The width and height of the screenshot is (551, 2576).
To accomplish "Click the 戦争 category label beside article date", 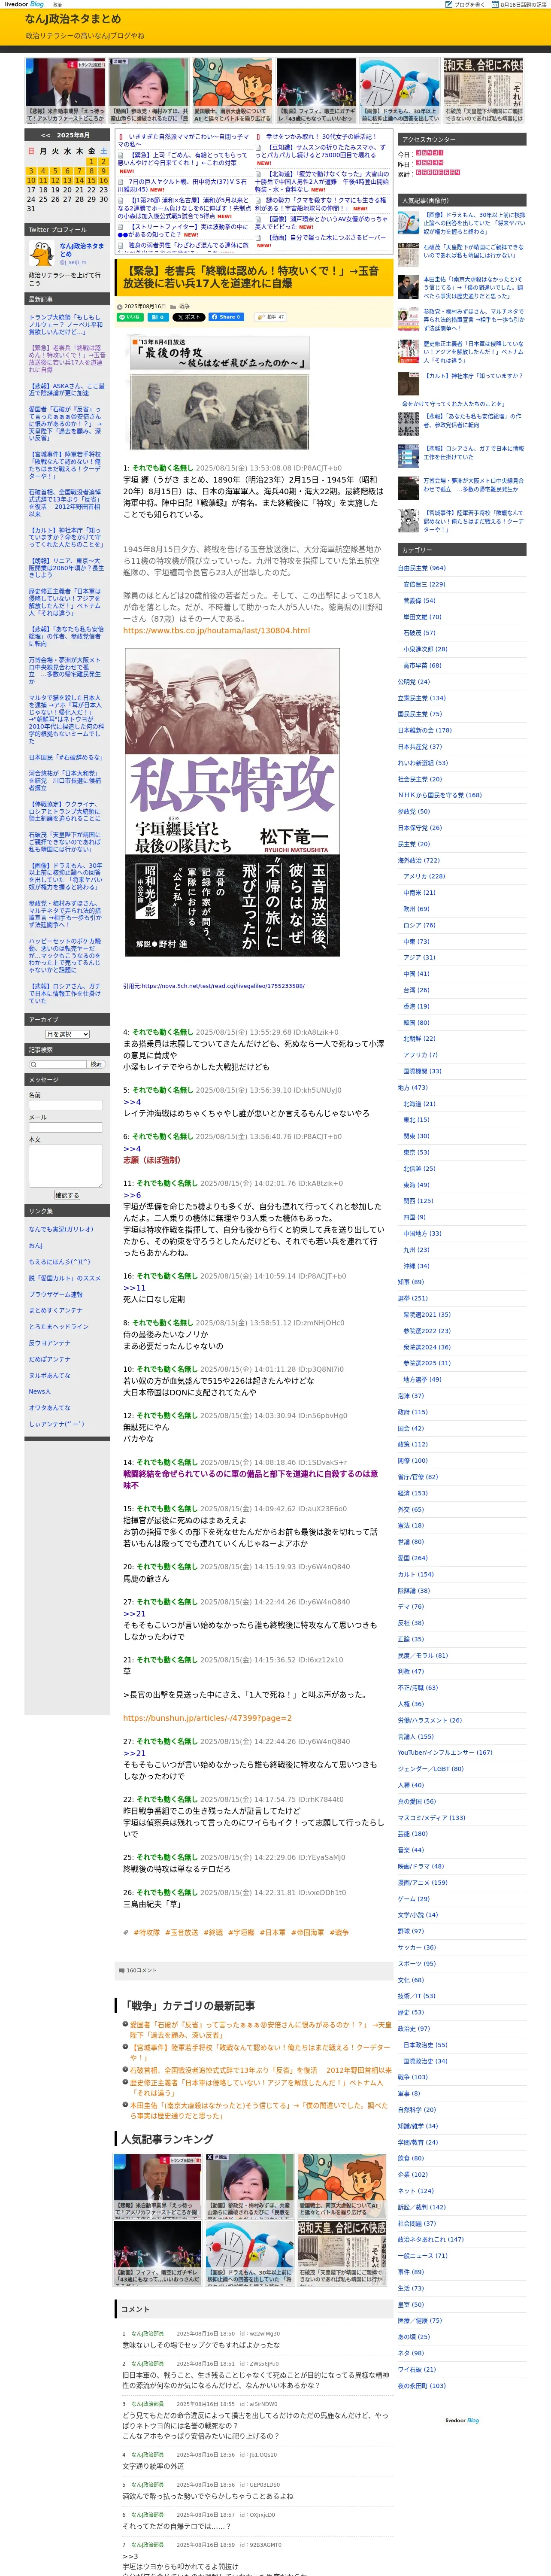I will [x=184, y=306].
